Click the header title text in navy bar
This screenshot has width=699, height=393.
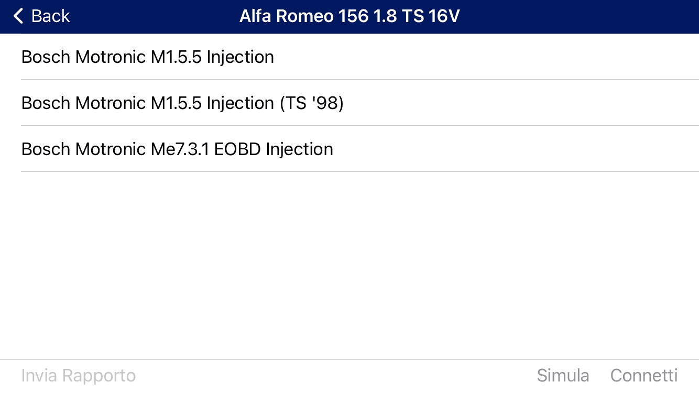[x=349, y=16]
